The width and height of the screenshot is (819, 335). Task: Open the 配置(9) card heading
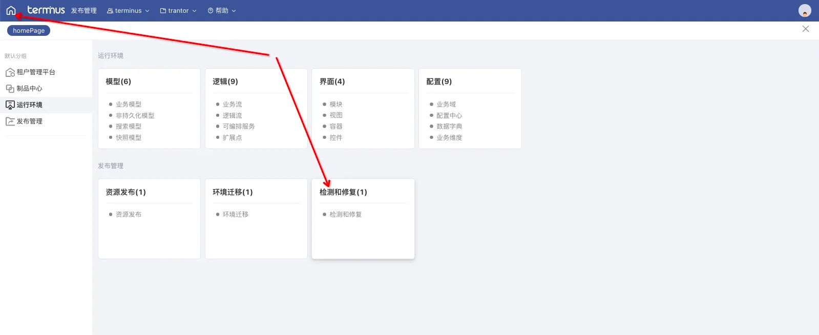click(x=439, y=81)
